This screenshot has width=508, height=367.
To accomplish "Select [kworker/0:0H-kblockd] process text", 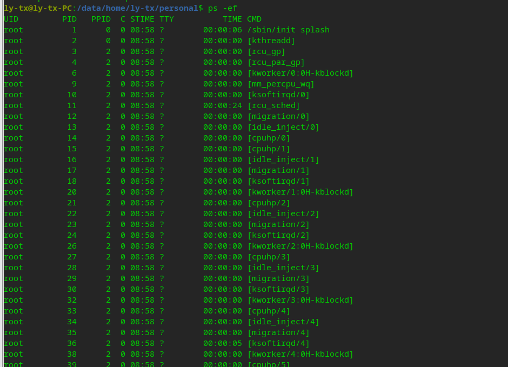I will point(300,73).
